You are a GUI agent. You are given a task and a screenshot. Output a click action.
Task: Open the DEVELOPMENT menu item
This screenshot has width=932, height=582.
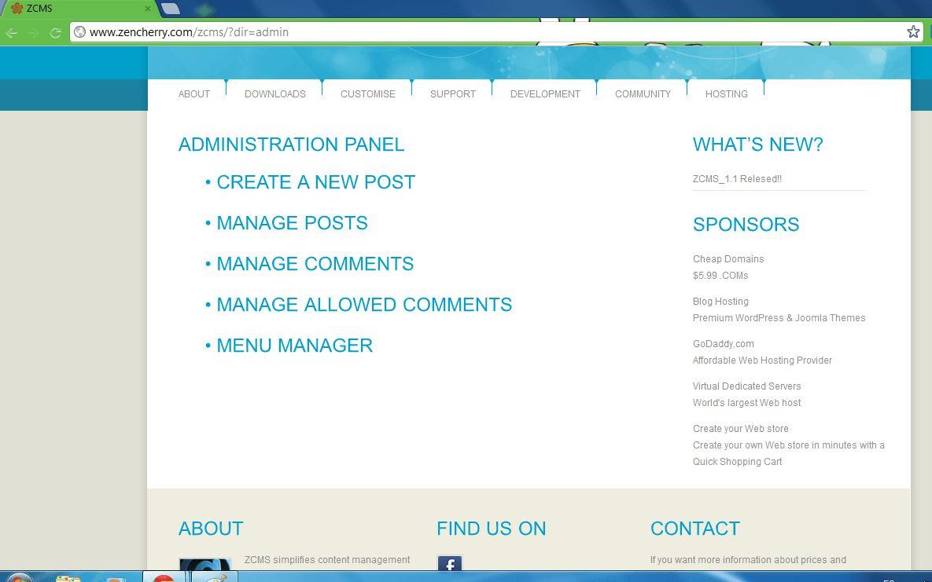coord(545,93)
